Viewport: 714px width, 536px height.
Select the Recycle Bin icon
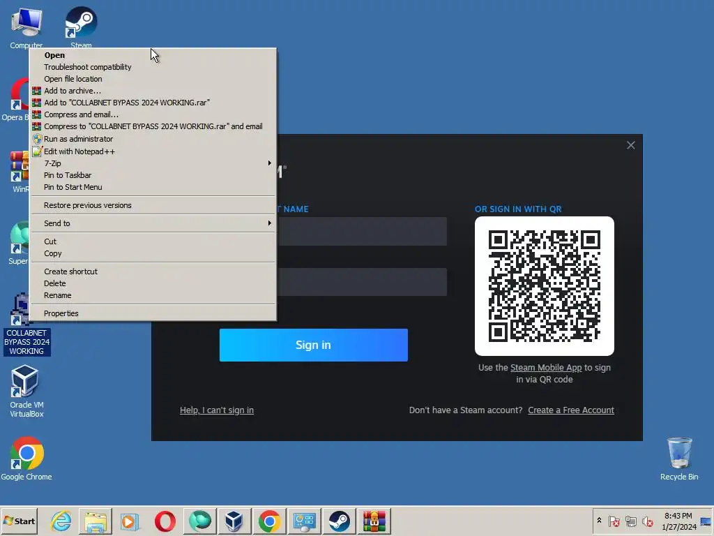pyautogui.click(x=679, y=459)
